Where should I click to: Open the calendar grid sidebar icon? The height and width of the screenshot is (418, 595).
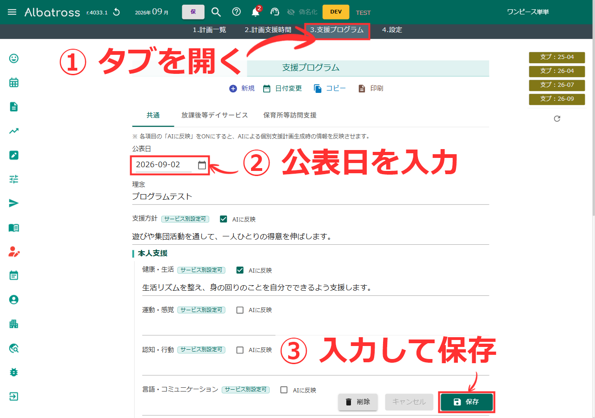point(14,83)
